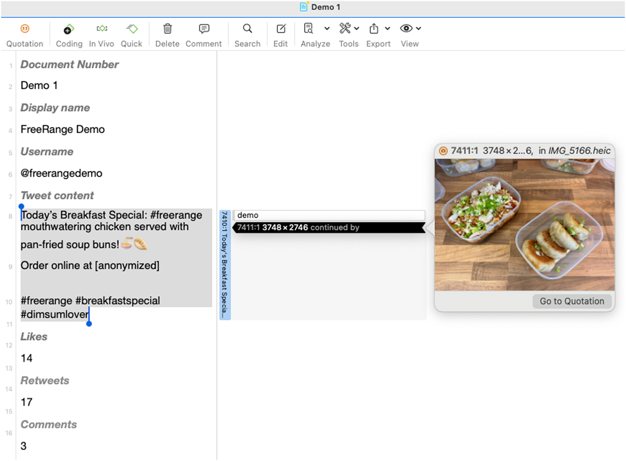
Task: Create a new Quotation with the smiley icon
Action: point(24,29)
